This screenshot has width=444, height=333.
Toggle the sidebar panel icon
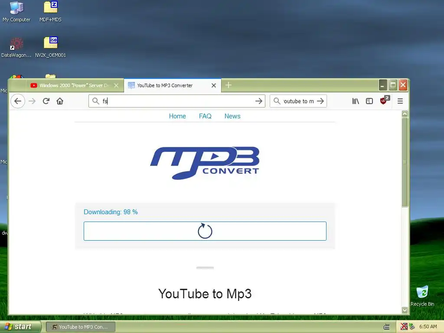(369, 101)
